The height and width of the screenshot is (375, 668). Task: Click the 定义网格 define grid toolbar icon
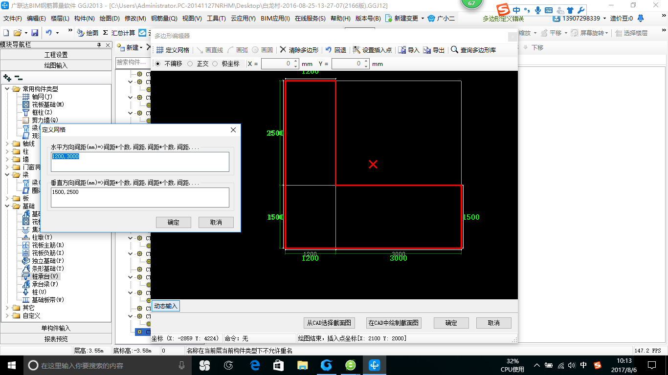(x=160, y=50)
